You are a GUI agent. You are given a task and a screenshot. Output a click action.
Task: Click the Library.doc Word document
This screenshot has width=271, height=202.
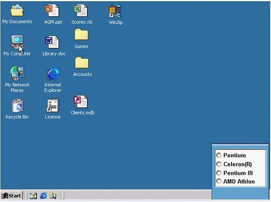52,42
